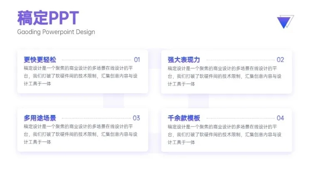Image resolution: width=312 pixels, height=175 pixels.
Task: Click the heading 更快更轻松
Action: pos(40,60)
